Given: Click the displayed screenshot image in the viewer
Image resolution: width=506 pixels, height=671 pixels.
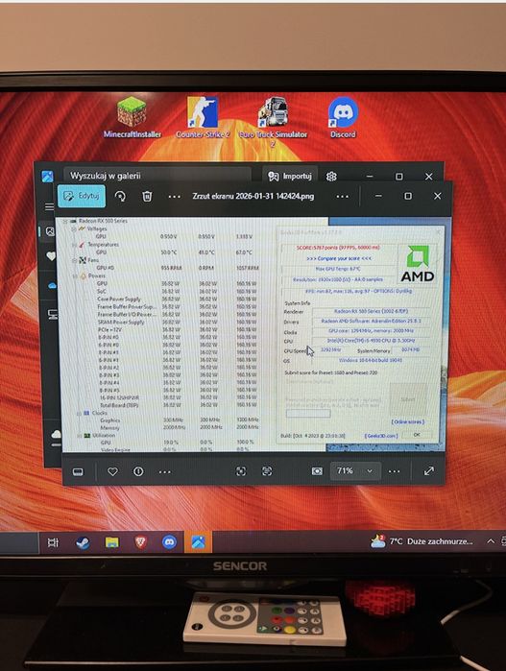Looking at the screenshot, I should tap(253, 335).
